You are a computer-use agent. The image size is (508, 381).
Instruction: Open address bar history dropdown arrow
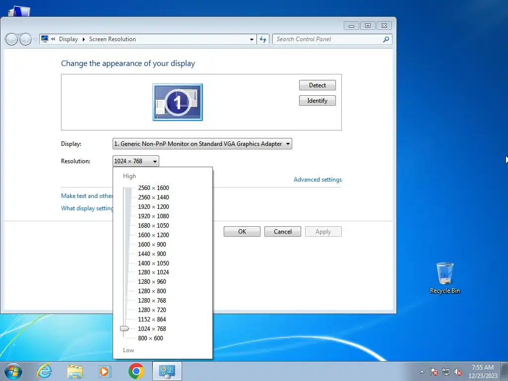coord(252,39)
